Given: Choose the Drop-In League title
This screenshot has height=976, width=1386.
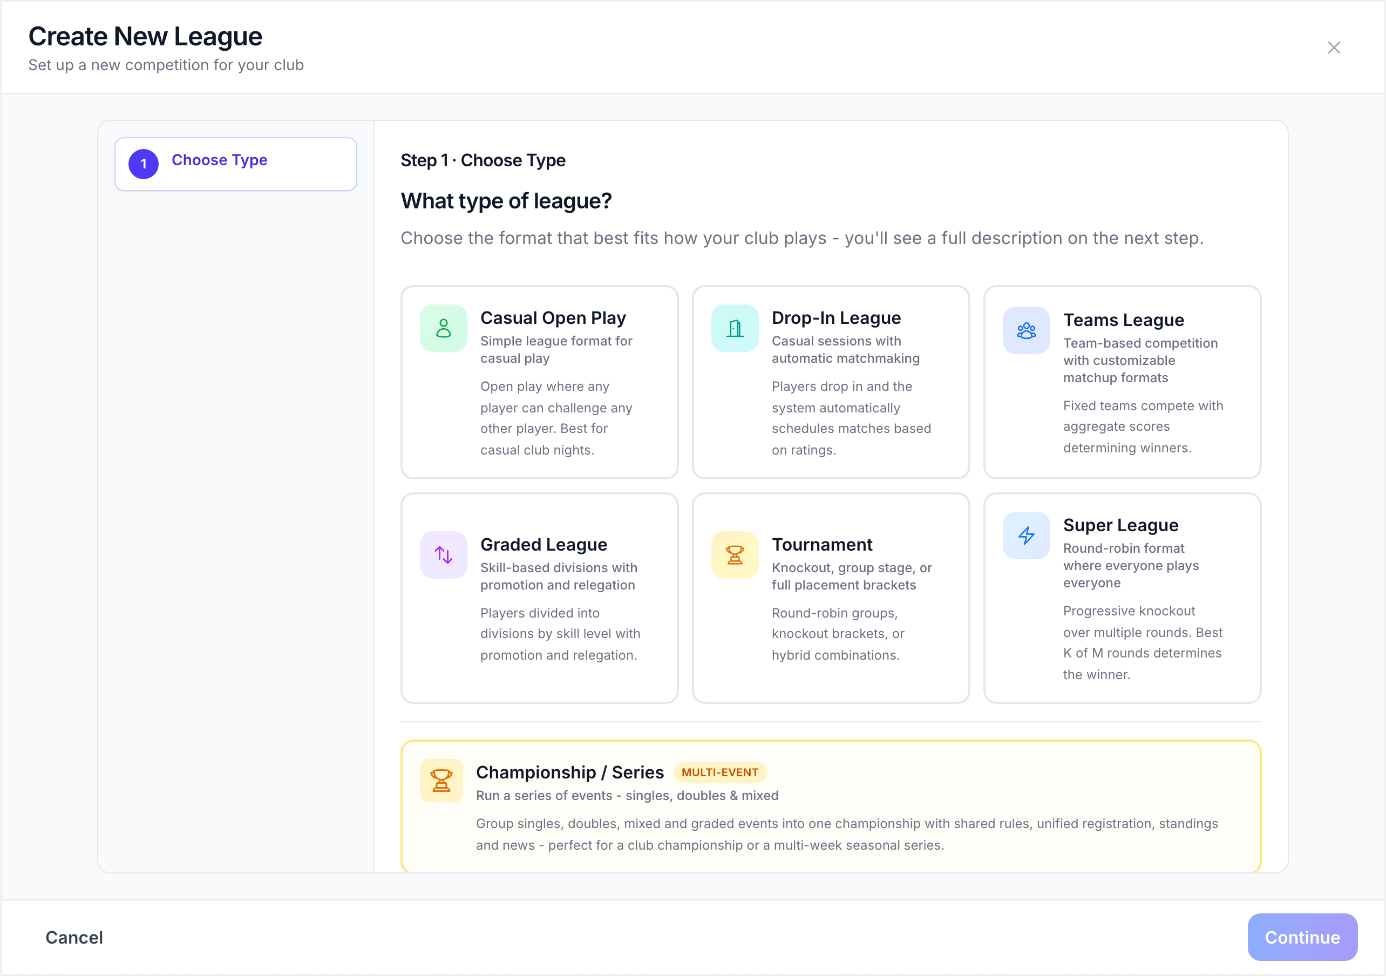Looking at the screenshot, I should click(x=836, y=317).
